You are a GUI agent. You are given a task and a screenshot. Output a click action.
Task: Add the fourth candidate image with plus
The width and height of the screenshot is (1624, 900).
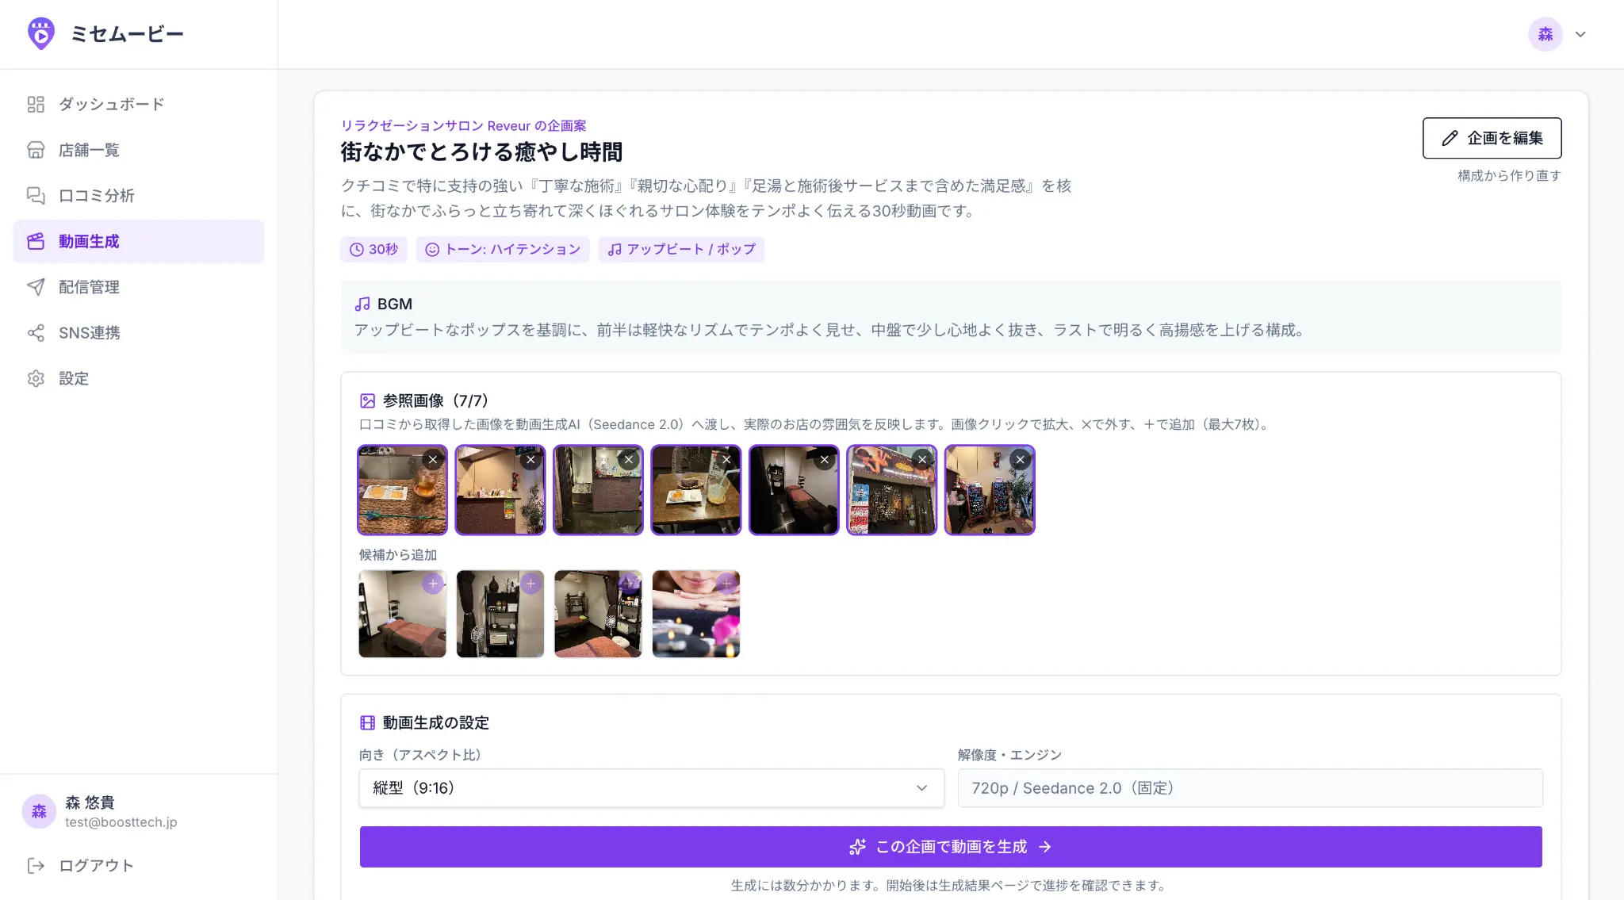(x=726, y=584)
